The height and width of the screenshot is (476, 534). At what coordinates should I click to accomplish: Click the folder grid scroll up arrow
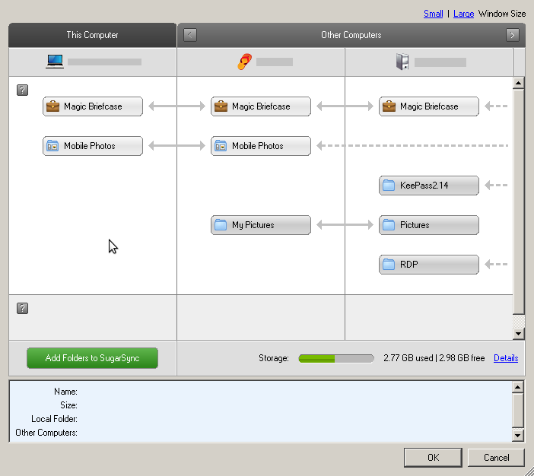(x=518, y=83)
